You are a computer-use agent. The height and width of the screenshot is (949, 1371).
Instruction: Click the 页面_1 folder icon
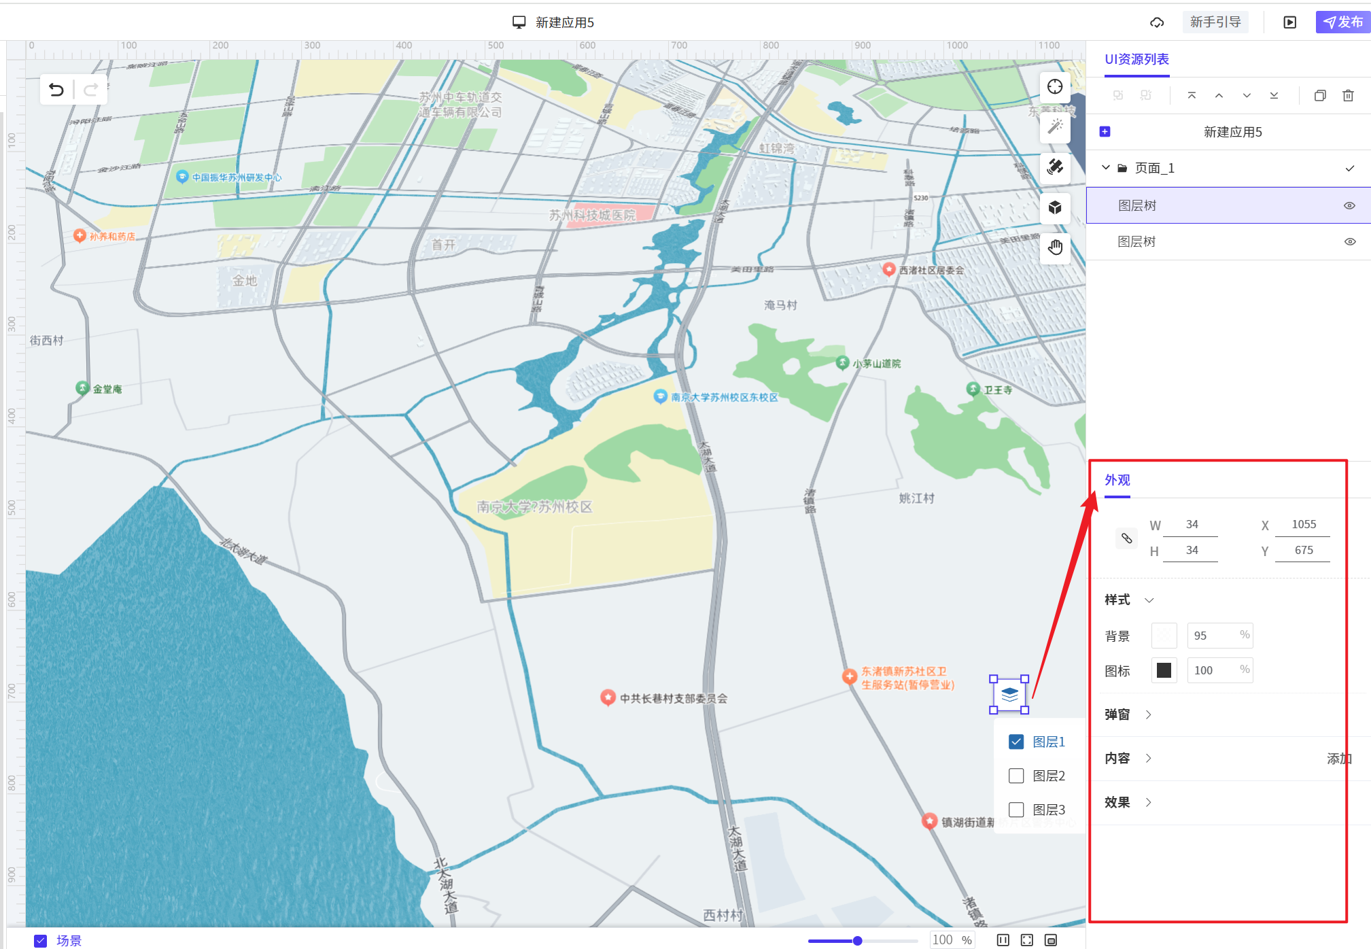[x=1122, y=168]
